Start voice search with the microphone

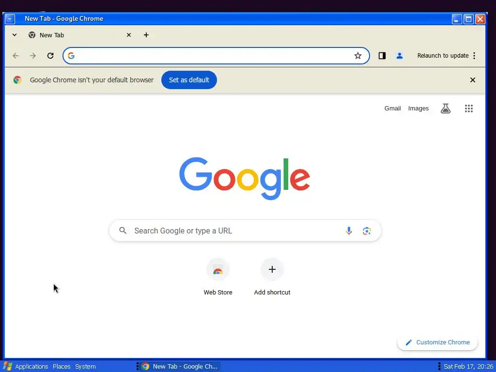[349, 231]
